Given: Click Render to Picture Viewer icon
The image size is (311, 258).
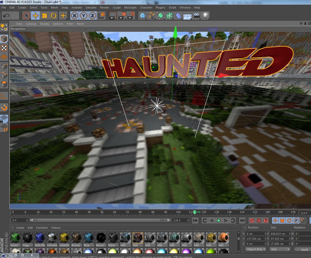Looking at the screenshot, I should [122, 16].
